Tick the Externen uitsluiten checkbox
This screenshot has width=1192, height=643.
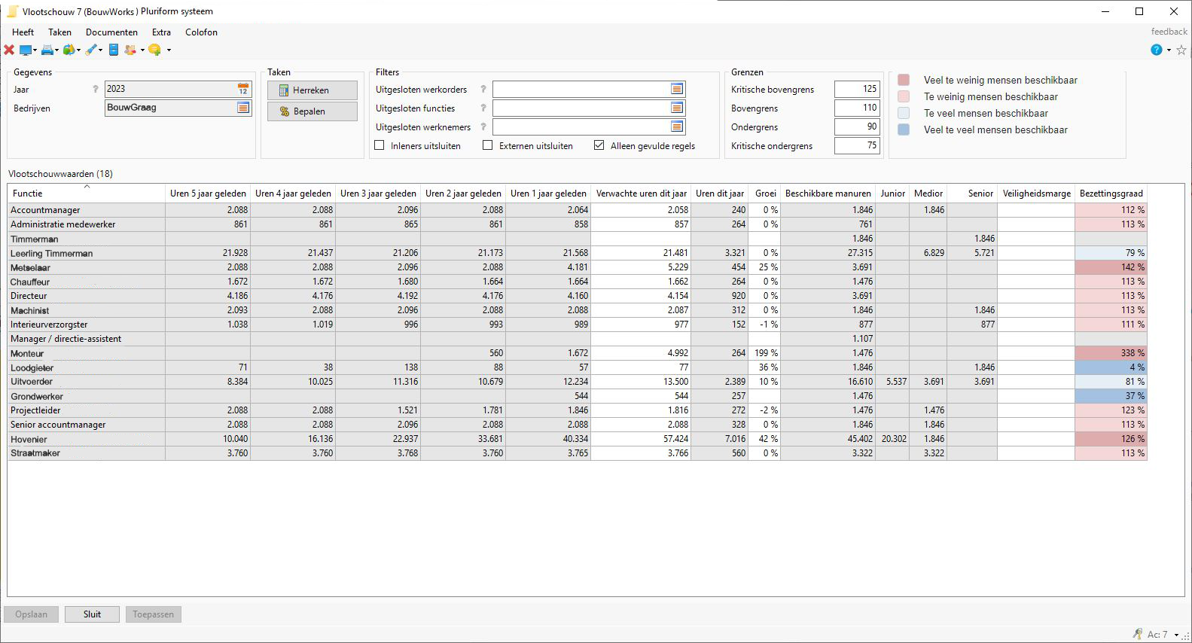coord(488,145)
